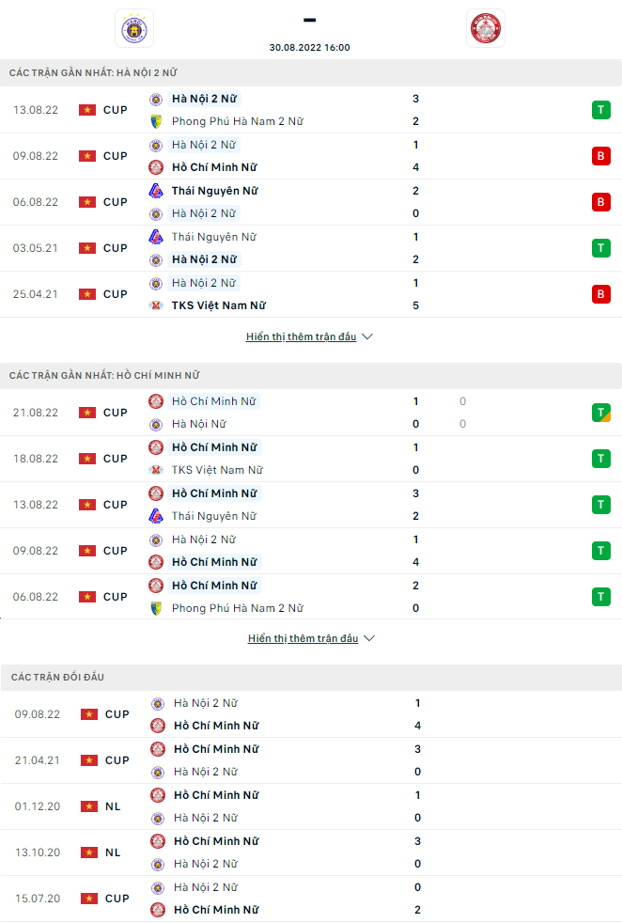Viewport: 622px width, 923px height.
Task: Click the Hồ Chí Minh away team crest at top
Action: click(x=486, y=29)
